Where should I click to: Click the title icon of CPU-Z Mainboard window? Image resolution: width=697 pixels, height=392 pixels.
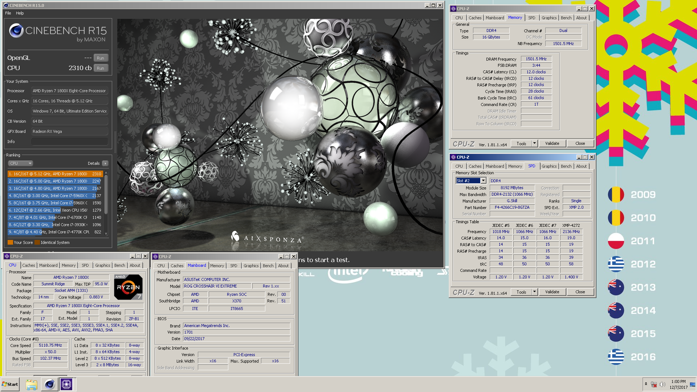click(x=155, y=257)
